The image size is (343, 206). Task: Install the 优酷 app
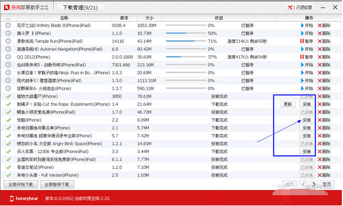click(x=307, y=120)
